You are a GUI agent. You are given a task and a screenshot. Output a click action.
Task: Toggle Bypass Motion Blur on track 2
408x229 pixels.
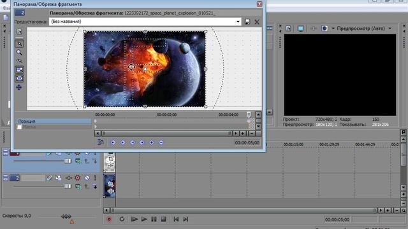click(49, 178)
